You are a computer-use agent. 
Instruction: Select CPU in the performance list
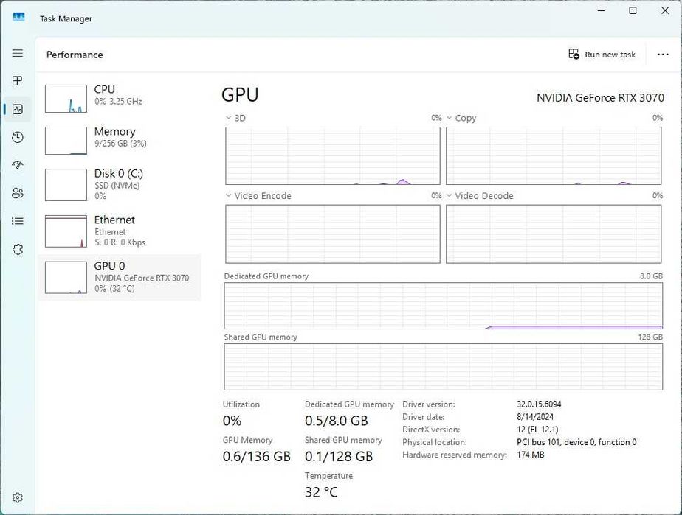[120, 98]
